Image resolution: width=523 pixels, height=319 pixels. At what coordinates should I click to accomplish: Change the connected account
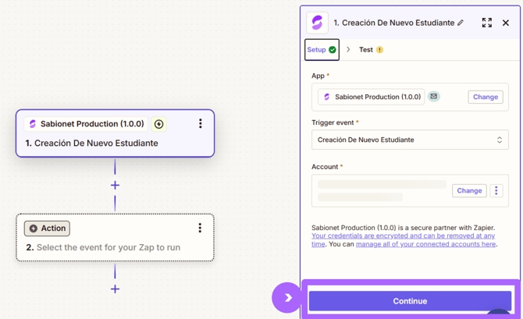[x=469, y=190]
